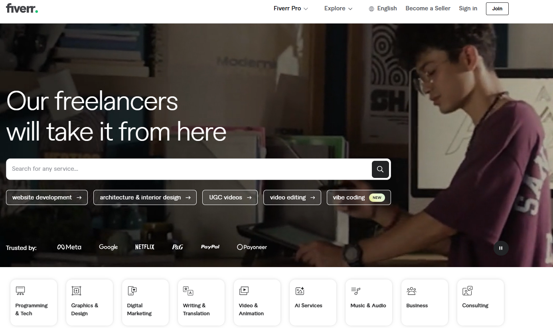
Task: Pause the hero background video
Action: tap(501, 248)
